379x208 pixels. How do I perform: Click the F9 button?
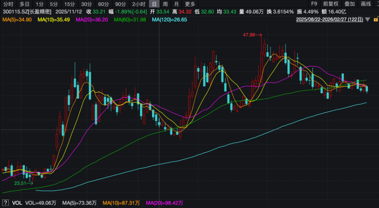[314, 4]
